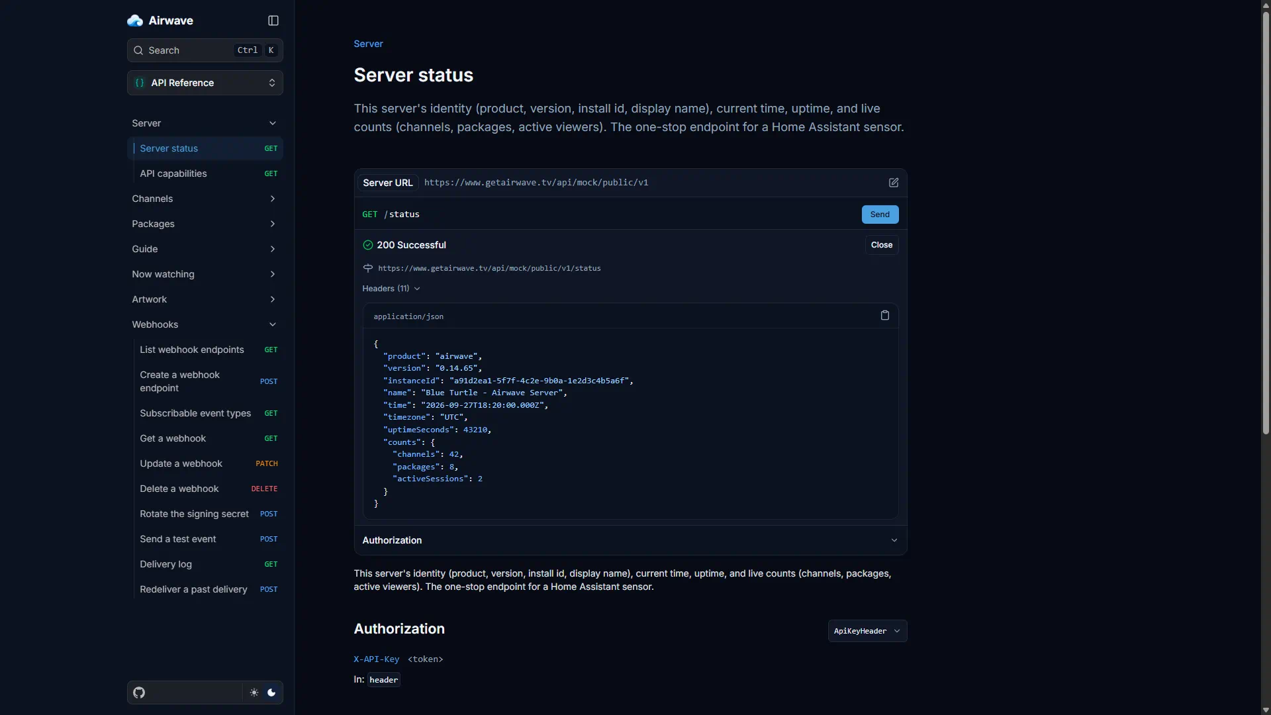Click the application/json content type label
The width and height of the screenshot is (1271, 715).
(x=408, y=316)
